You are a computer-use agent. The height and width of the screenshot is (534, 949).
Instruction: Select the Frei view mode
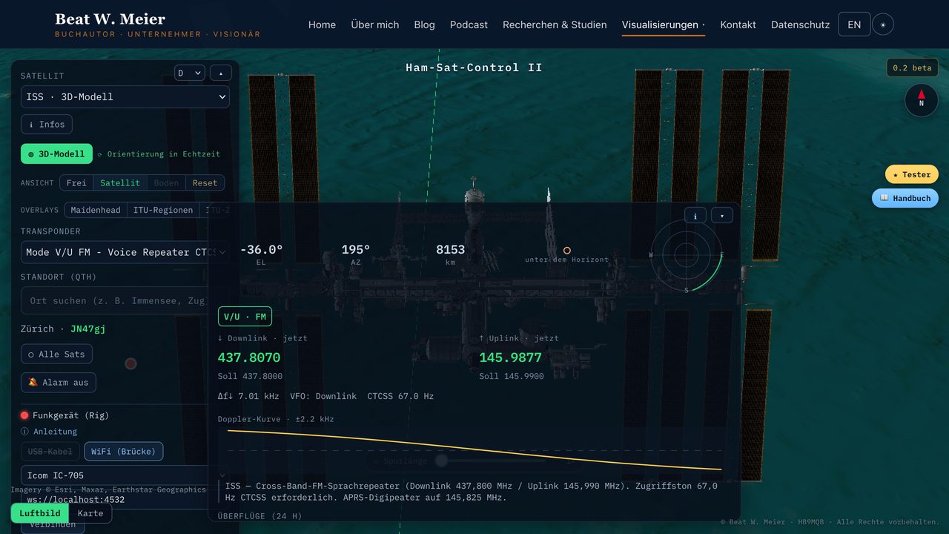tap(76, 183)
